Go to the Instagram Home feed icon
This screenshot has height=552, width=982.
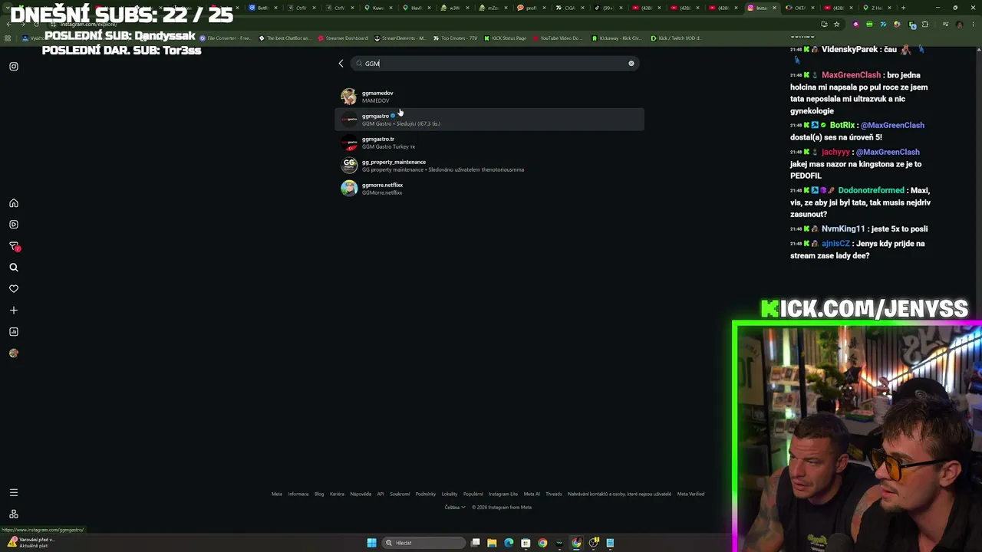(x=14, y=203)
